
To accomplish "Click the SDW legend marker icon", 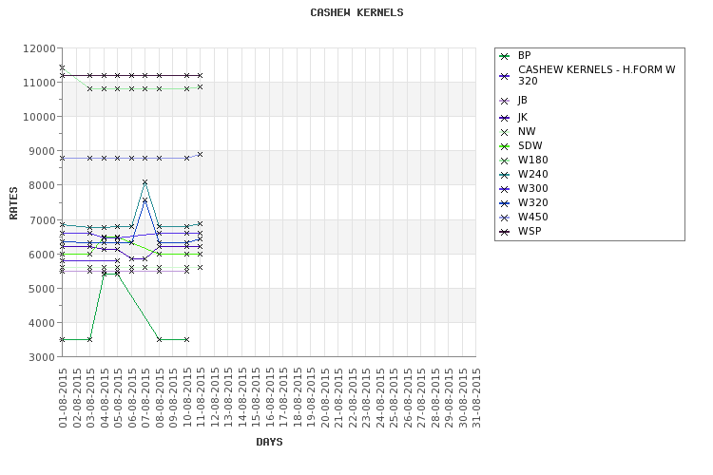I will click(504, 147).
